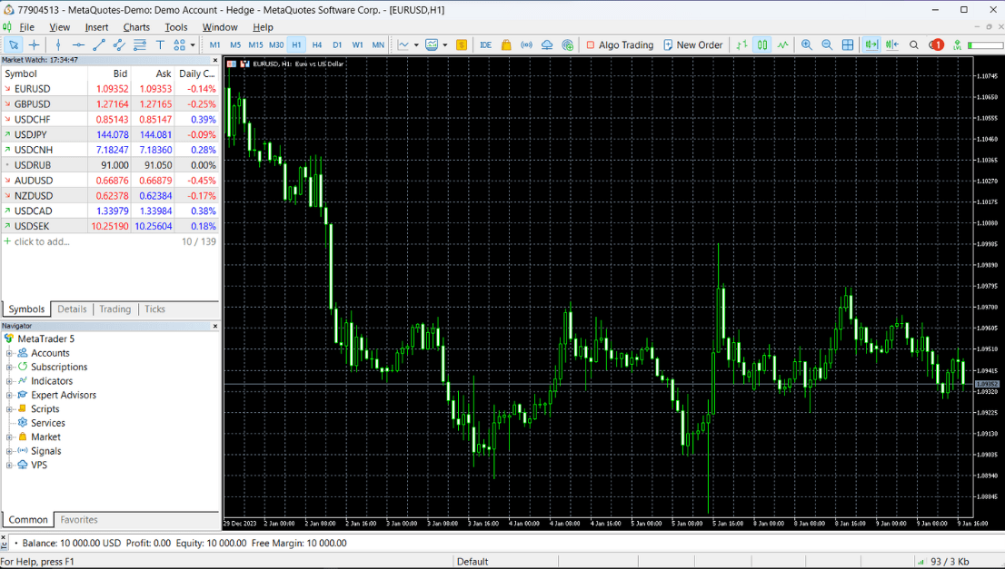
Task: Select the Crosshair tool
Action: click(x=33, y=44)
